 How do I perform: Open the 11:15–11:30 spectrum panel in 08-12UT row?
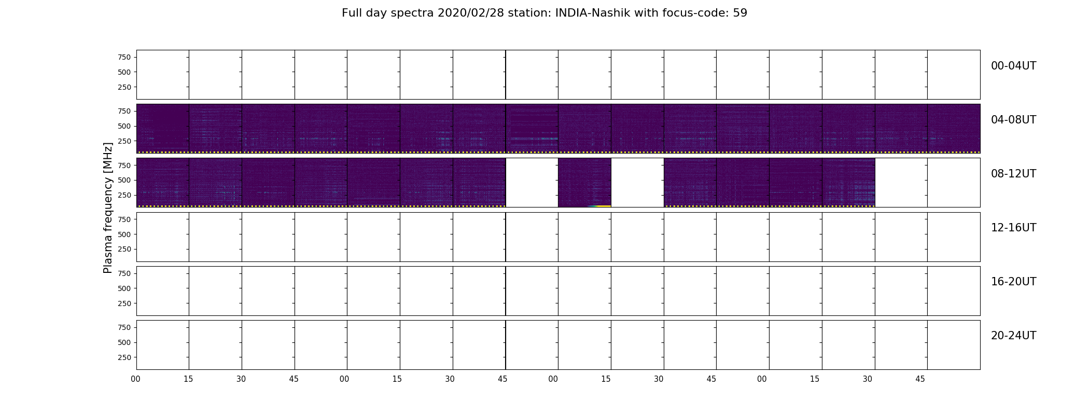[x=848, y=183]
